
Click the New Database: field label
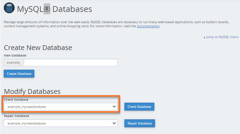point(15,55)
